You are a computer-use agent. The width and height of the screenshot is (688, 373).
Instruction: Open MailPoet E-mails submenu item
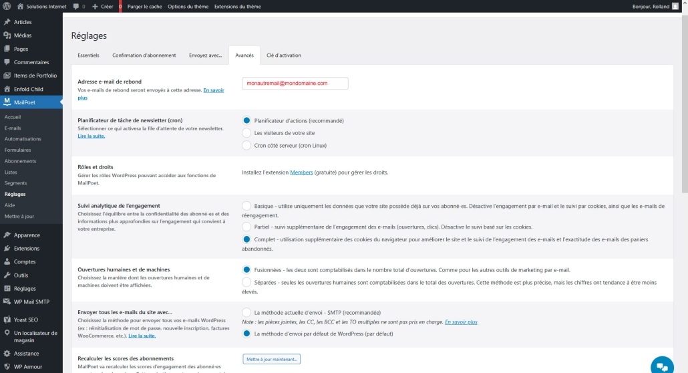tap(13, 128)
